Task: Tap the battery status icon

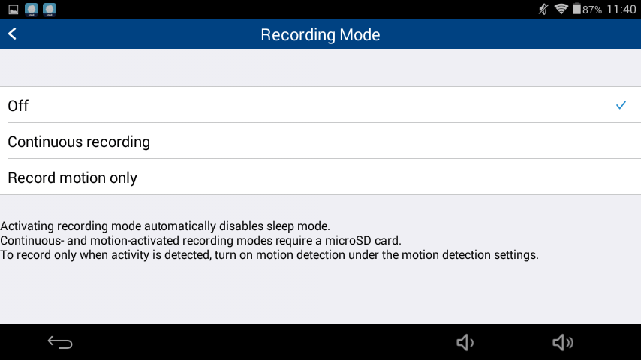Action: (x=576, y=9)
